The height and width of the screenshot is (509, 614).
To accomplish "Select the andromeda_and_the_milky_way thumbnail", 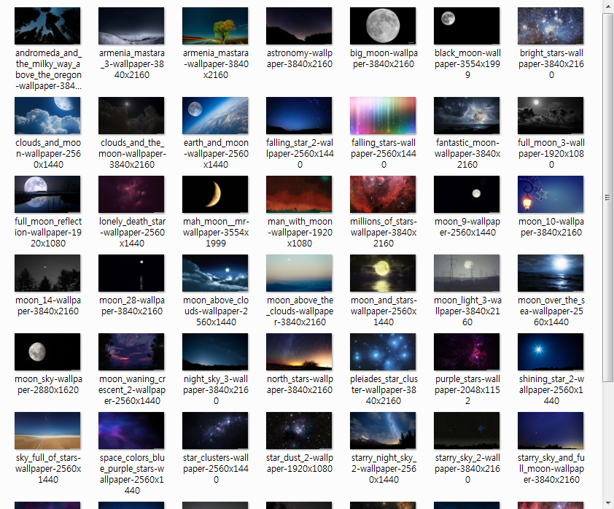I will pyautogui.click(x=47, y=26).
